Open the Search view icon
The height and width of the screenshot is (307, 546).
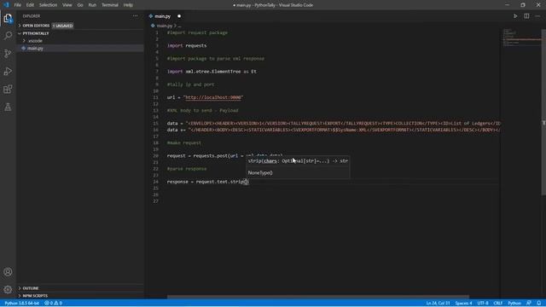[x=8, y=36]
